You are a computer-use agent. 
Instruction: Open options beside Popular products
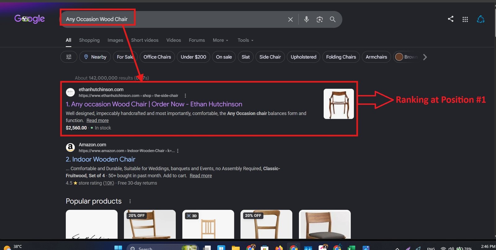point(130,201)
